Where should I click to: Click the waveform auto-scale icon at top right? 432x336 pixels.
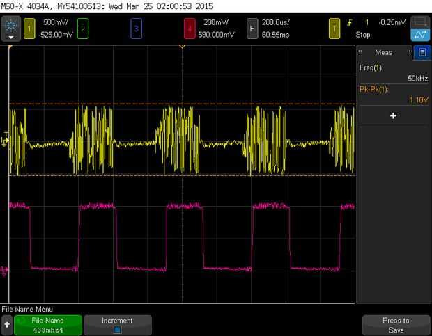click(x=420, y=35)
